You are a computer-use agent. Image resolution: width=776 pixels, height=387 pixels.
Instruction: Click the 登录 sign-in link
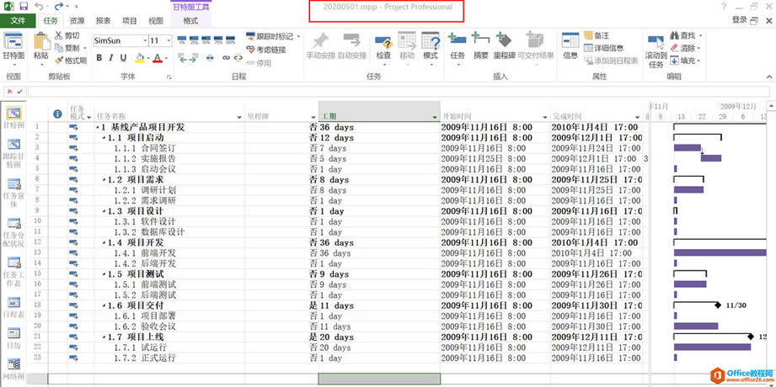point(739,20)
